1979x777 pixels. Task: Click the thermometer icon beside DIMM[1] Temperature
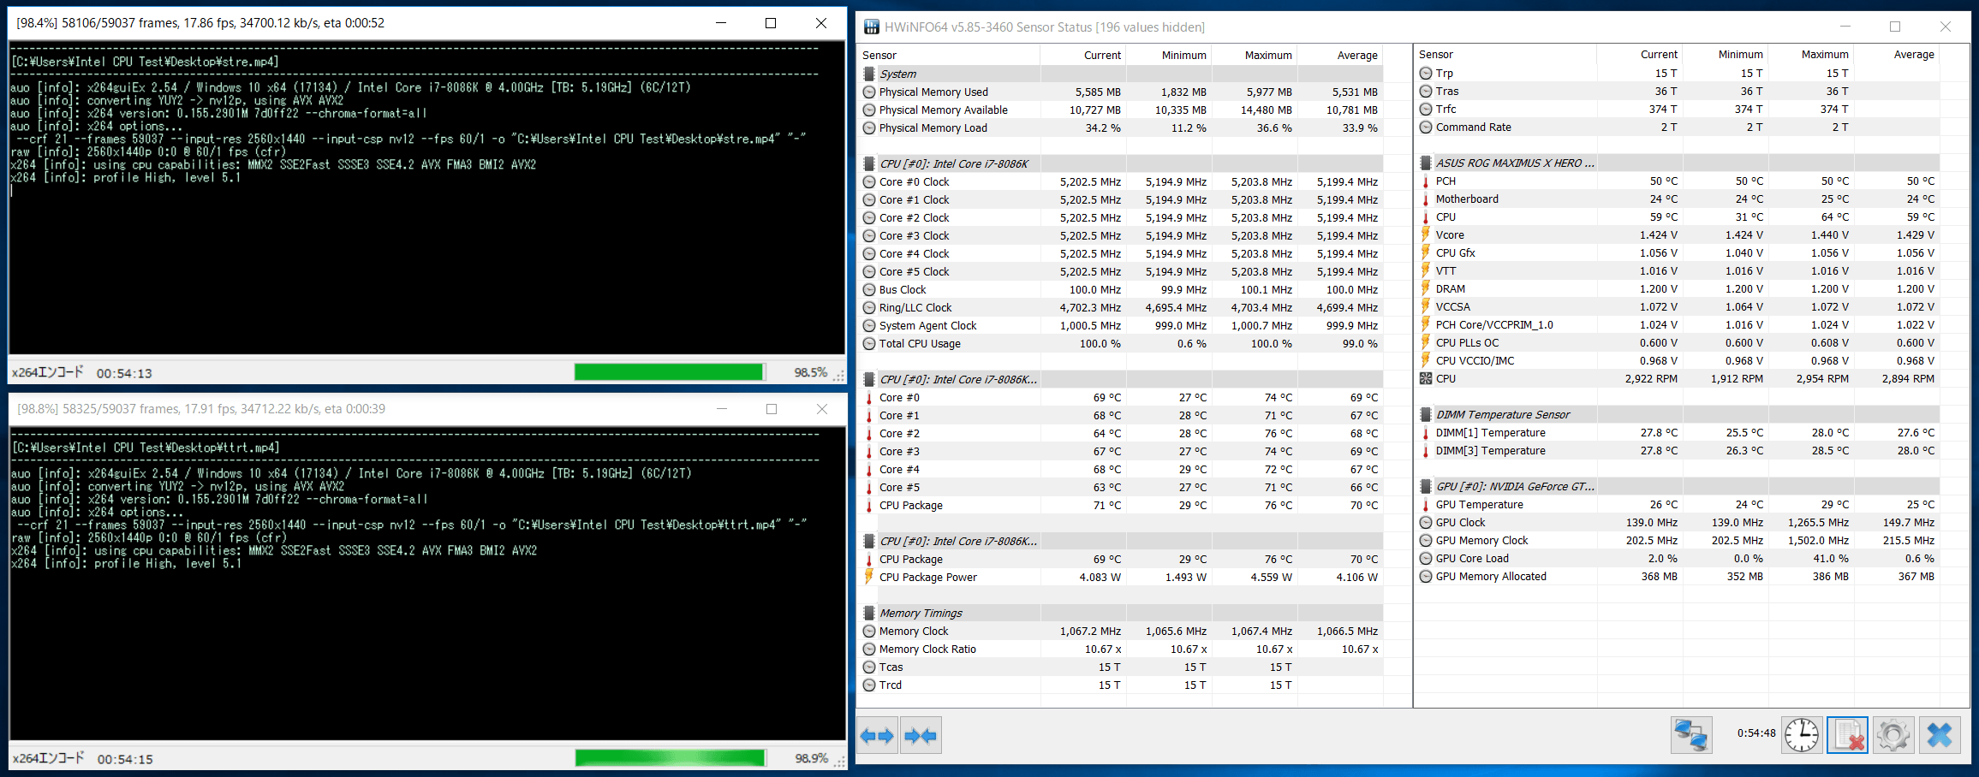coord(1426,432)
